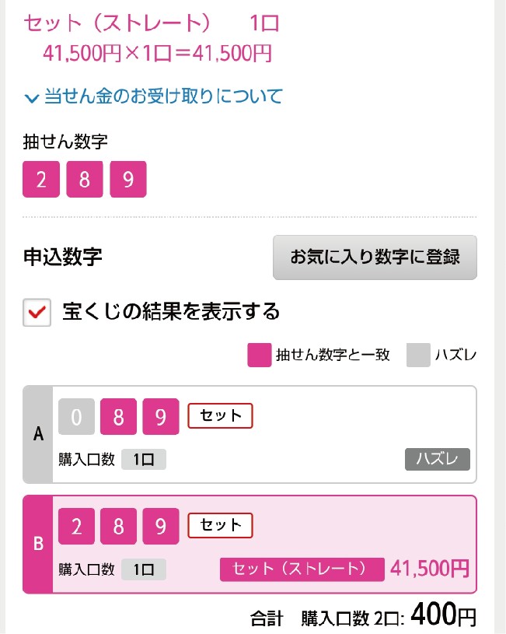This screenshot has width=506, height=634.
Task: Click the gray ハズレ result badge in row A
Action: 437,459
